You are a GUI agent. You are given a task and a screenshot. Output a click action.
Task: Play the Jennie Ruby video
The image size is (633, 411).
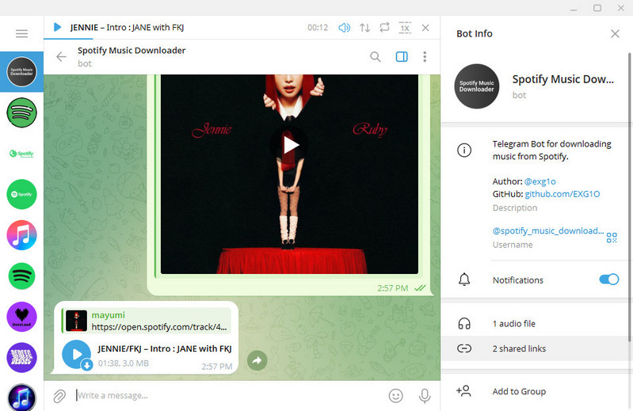289,145
